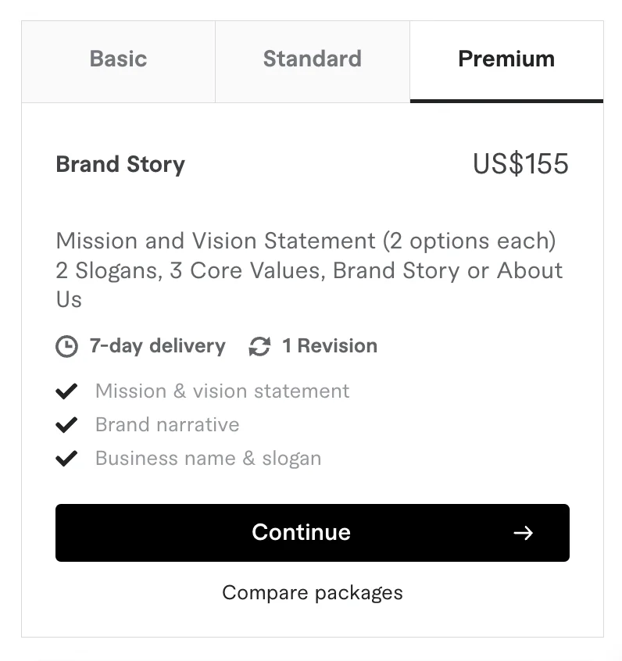This screenshot has width=622, height=661.
Task: Click the arrow icon inside Continue button
Action: pyautogui.click(x=524, y=533)
